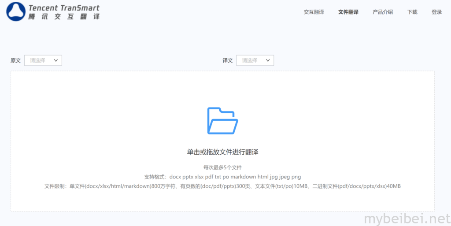The height and width of the screenshot is (226, 451).
Task: Click the 原文 label text
Action: coord(15,60)
